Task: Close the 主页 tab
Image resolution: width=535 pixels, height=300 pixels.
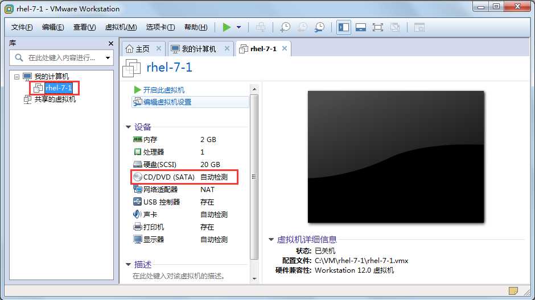Action: coord(159,48)
